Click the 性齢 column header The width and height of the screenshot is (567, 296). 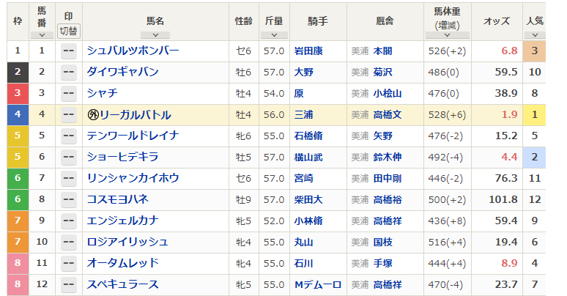(244, 21)
